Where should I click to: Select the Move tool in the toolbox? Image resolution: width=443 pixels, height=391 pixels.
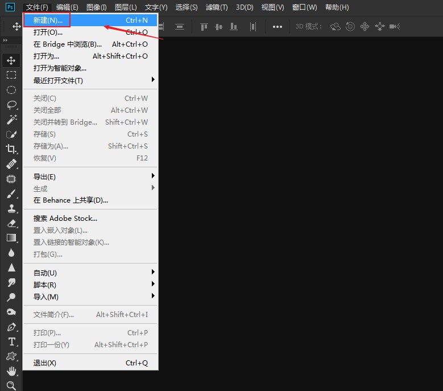click(11, 60)
